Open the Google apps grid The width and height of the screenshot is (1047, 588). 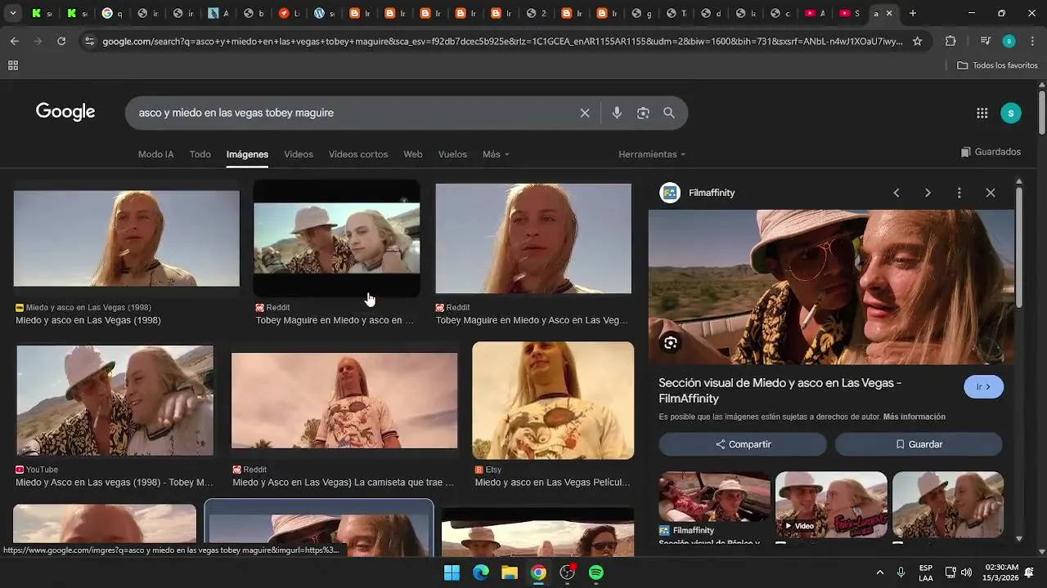pos(982,114)
